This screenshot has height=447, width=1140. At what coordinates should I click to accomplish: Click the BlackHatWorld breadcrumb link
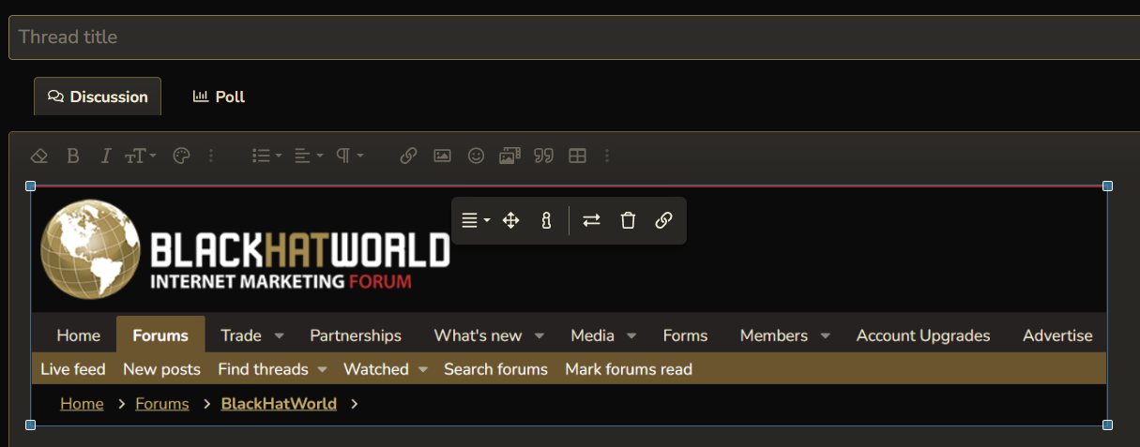279,404
